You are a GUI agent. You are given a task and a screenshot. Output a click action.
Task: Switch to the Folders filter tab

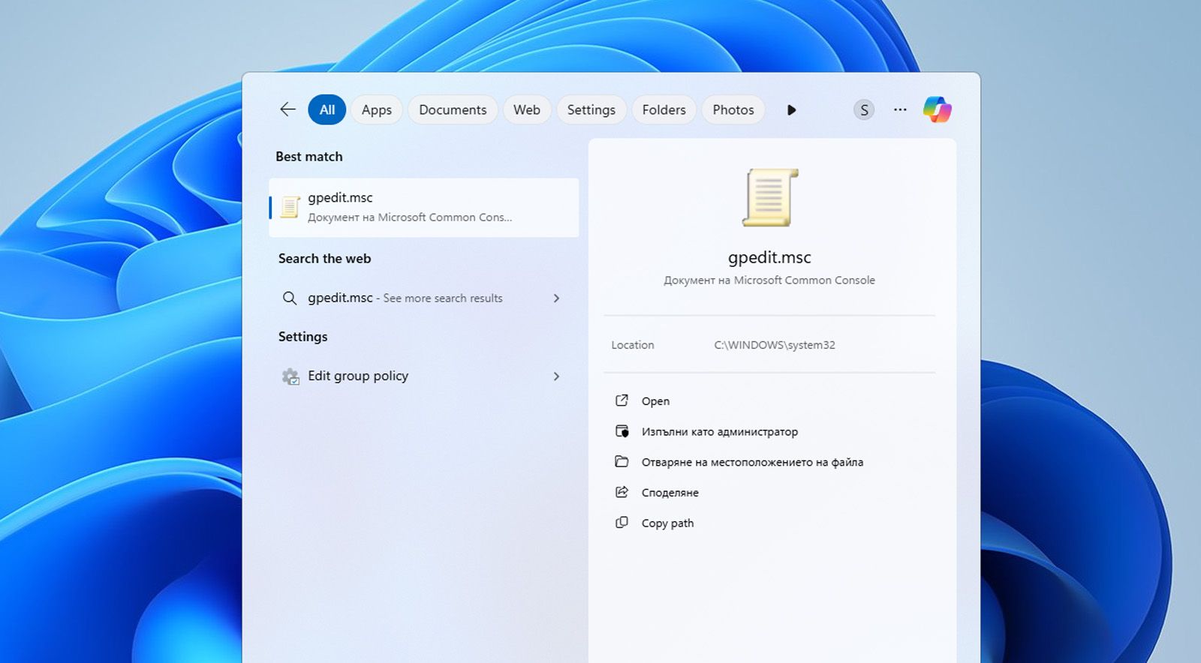[664, 109]
